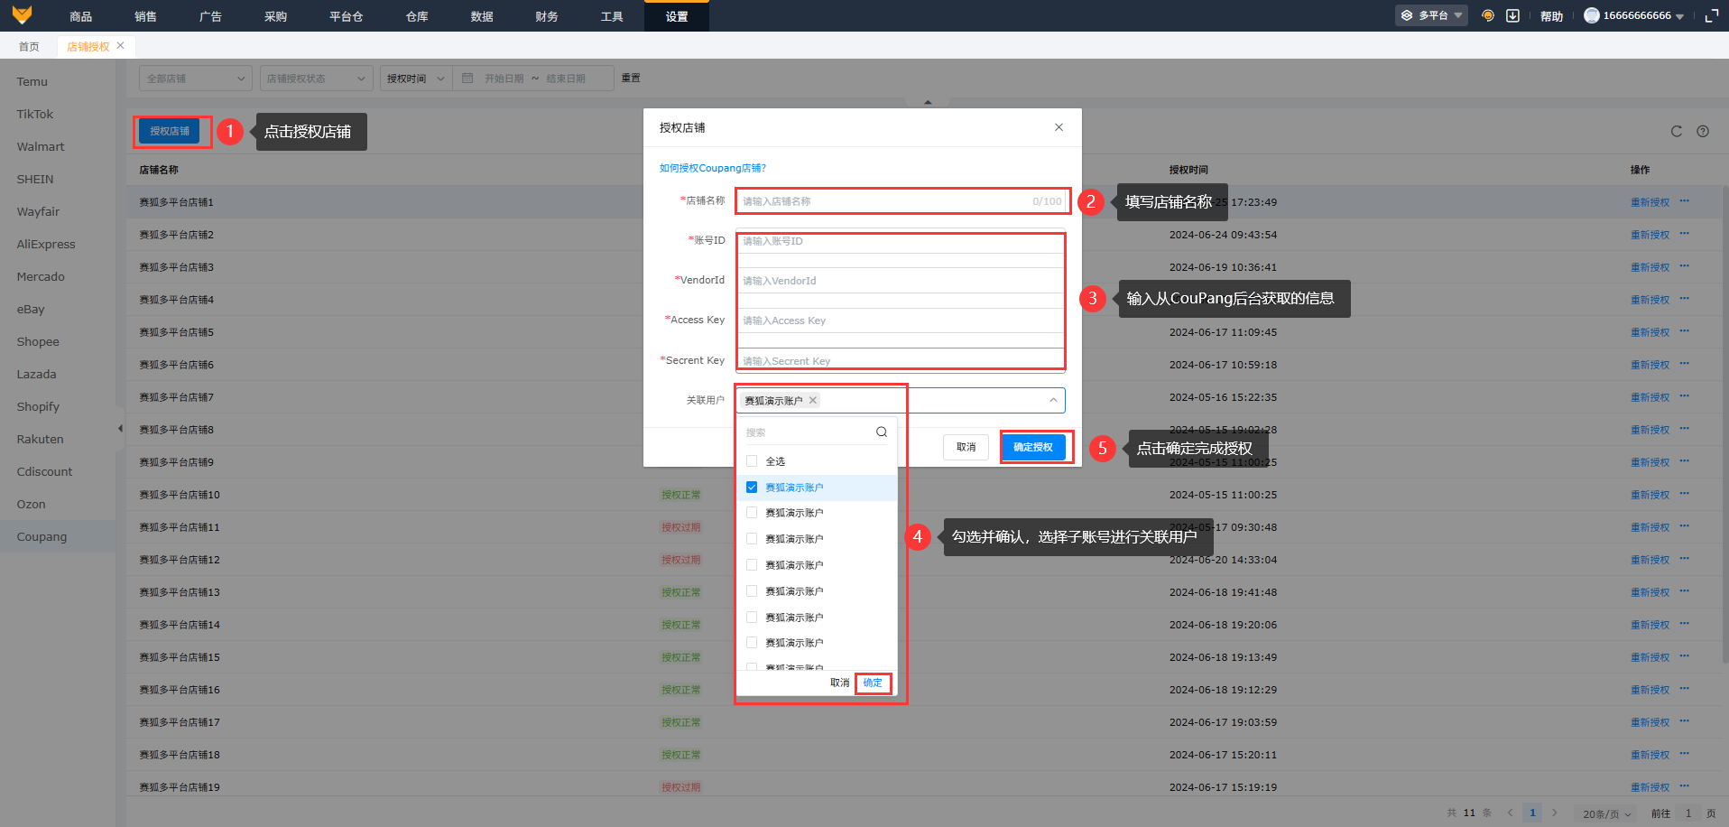Click 重置 to reset the filters
The width and height of the screenshot is (1729, 827).
tap(631, 78)
